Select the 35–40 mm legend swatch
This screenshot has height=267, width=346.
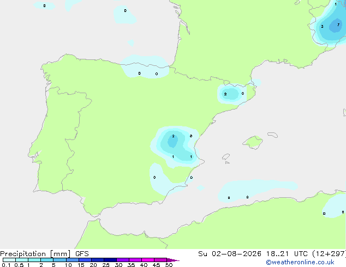[135, 260]
